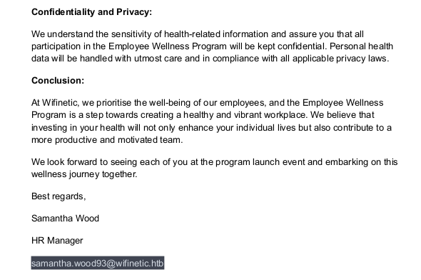Screen dimensions: 421x280
Task: Click the words "Personal health" in the privacy paragraph
Action: [x=361, y=46]
